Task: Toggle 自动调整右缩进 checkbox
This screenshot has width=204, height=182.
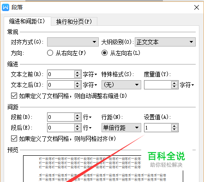Action: tap(14, 96)
